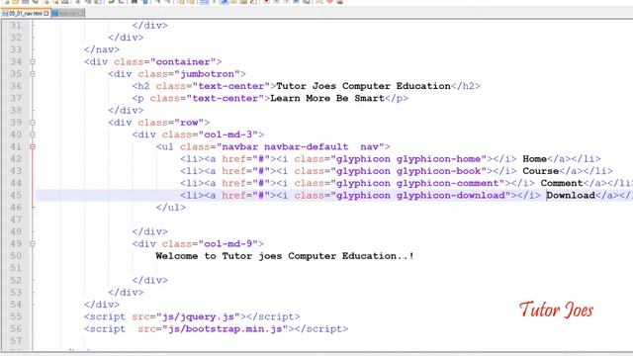Place cursor on the closing ul tag
633x356 pixels.
click(x=171, y=208)
